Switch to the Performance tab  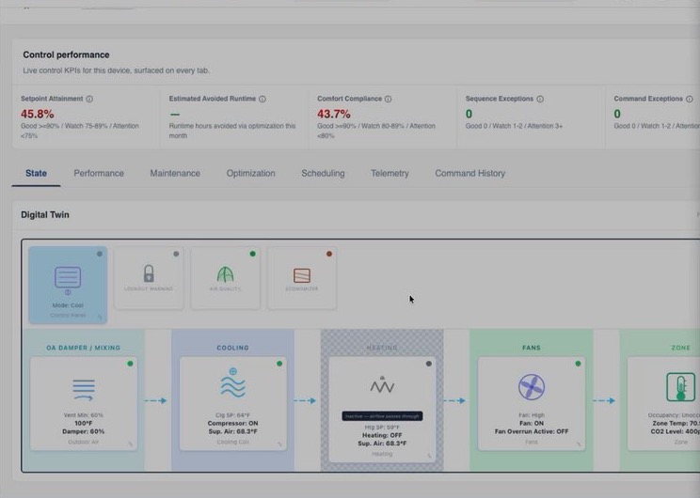point(99,174)
